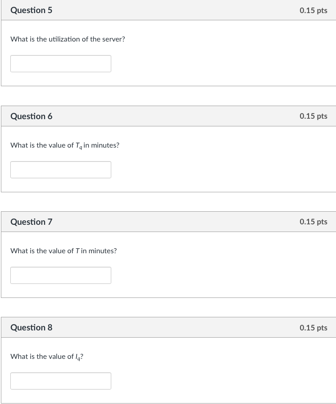336x404 pixels.
Task: Click the 0.15 pts label on Question 5
Action: coord(313,10)
